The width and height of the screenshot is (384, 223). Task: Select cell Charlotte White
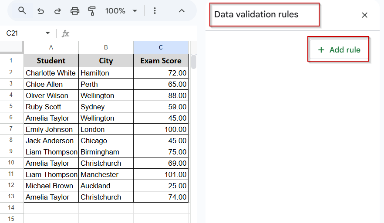tap(51, 73)
